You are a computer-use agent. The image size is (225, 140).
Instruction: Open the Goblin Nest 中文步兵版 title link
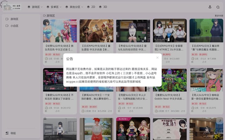[x=169, y=97]
